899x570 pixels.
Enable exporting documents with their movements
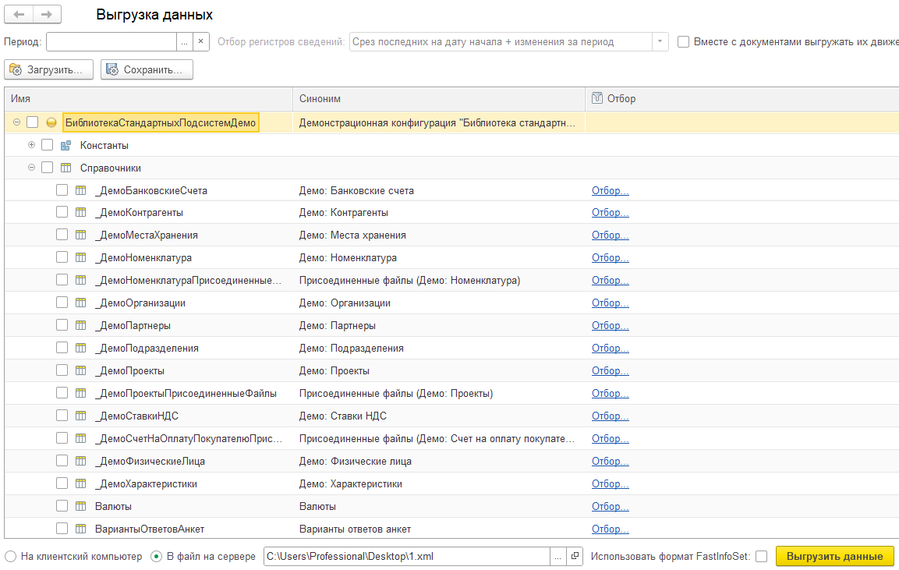pyautogui.click(x=684, y=42)
